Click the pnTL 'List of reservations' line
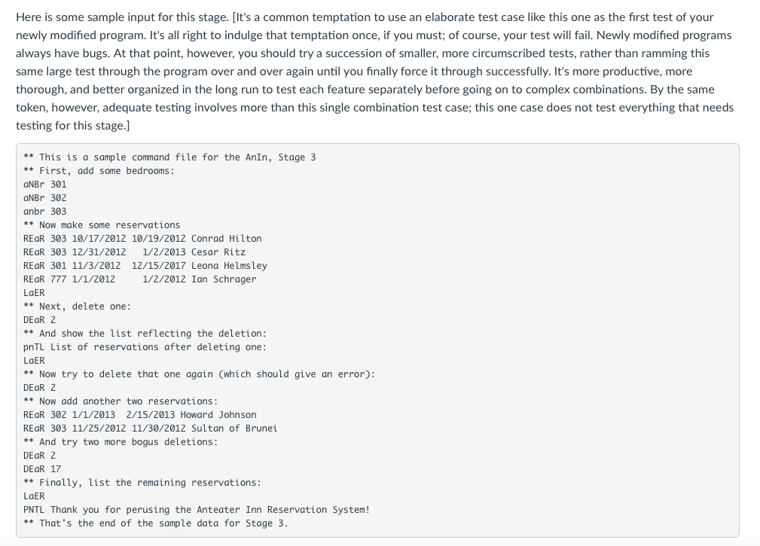The width and height of the screenshot is (760, 546). point(145,347)
